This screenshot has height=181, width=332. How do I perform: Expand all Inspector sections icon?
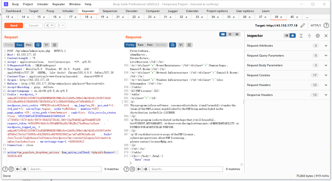tap(301, 36)
